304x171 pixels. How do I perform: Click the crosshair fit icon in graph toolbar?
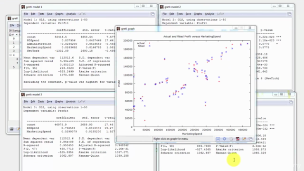tap(225, 139)
